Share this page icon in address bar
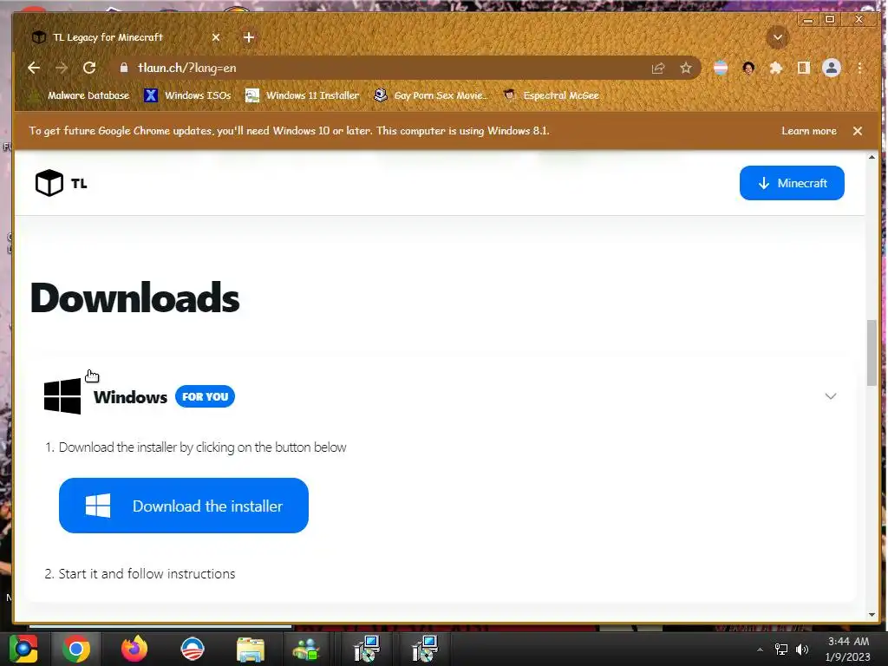 coord(658,69)
